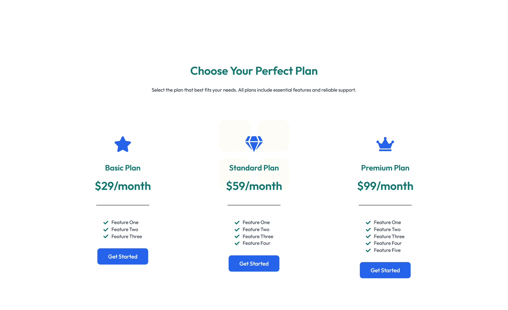
Task: Click the checkmark next to Feature Four under Standard
Action: point(237,243)
